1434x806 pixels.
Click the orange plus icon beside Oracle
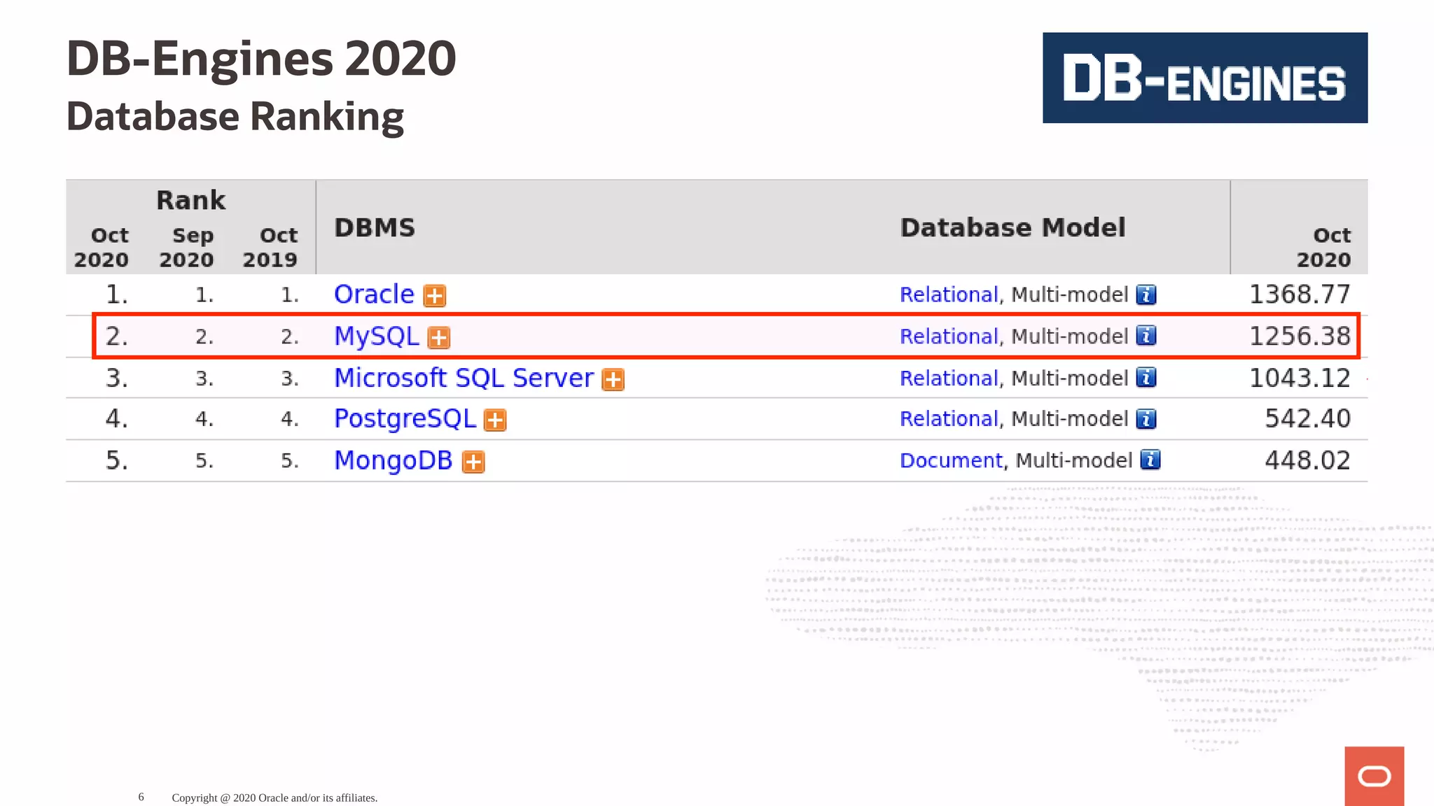[x=435, y=296]
